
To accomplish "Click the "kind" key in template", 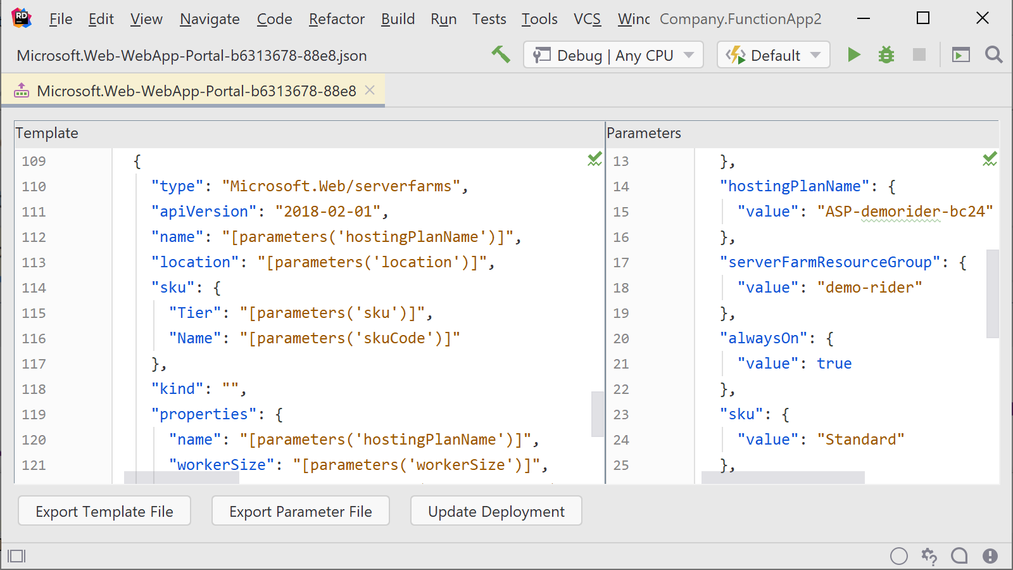I will pyautogui.click(x=177, y=389).
